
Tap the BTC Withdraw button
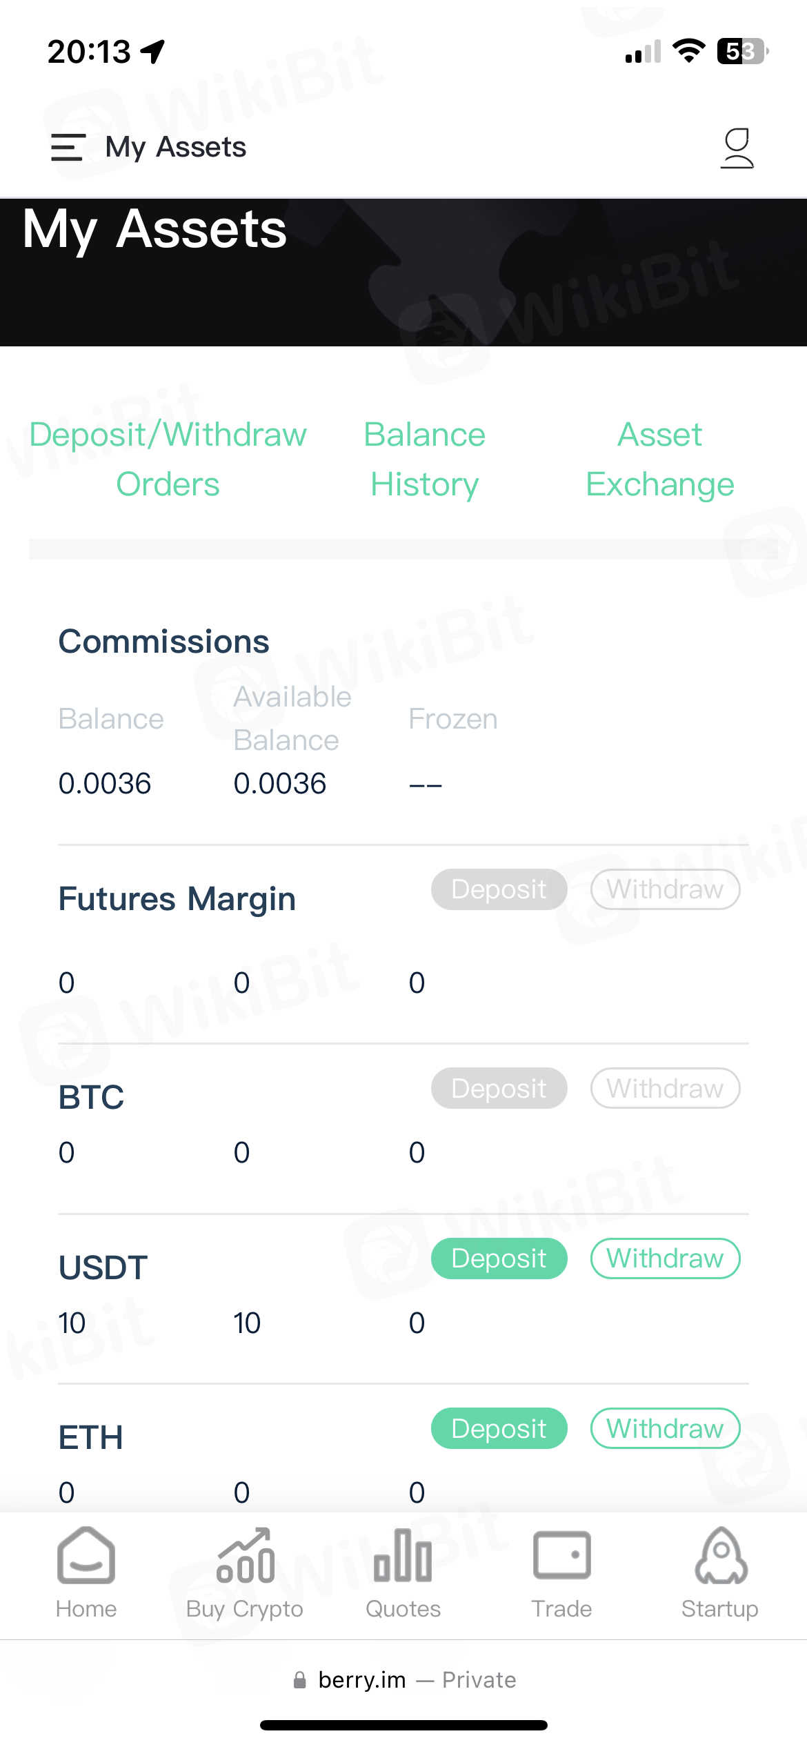click(x=665, y=1088)
